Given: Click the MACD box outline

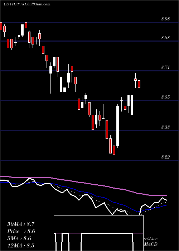Looking at the screenshot, I should point(98,233).
